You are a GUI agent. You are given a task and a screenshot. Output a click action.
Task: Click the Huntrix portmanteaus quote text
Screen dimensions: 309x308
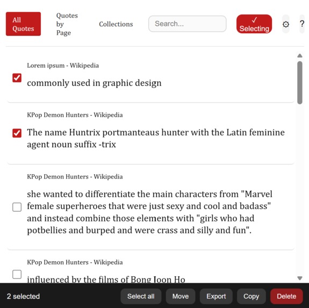[x=156, y=138]
